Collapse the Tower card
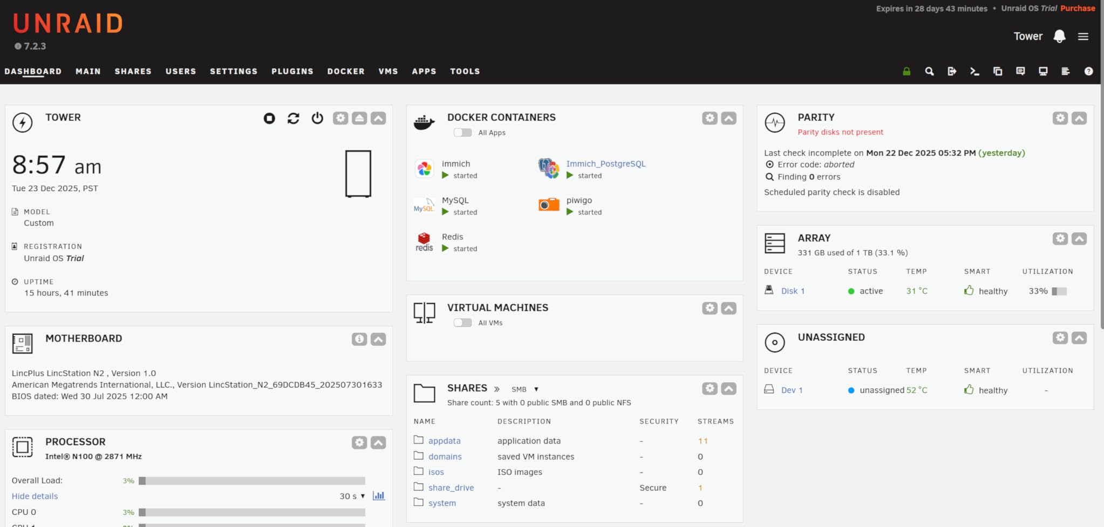The width and height of the screenshot is (1104, 527). [x=378, y=118]
